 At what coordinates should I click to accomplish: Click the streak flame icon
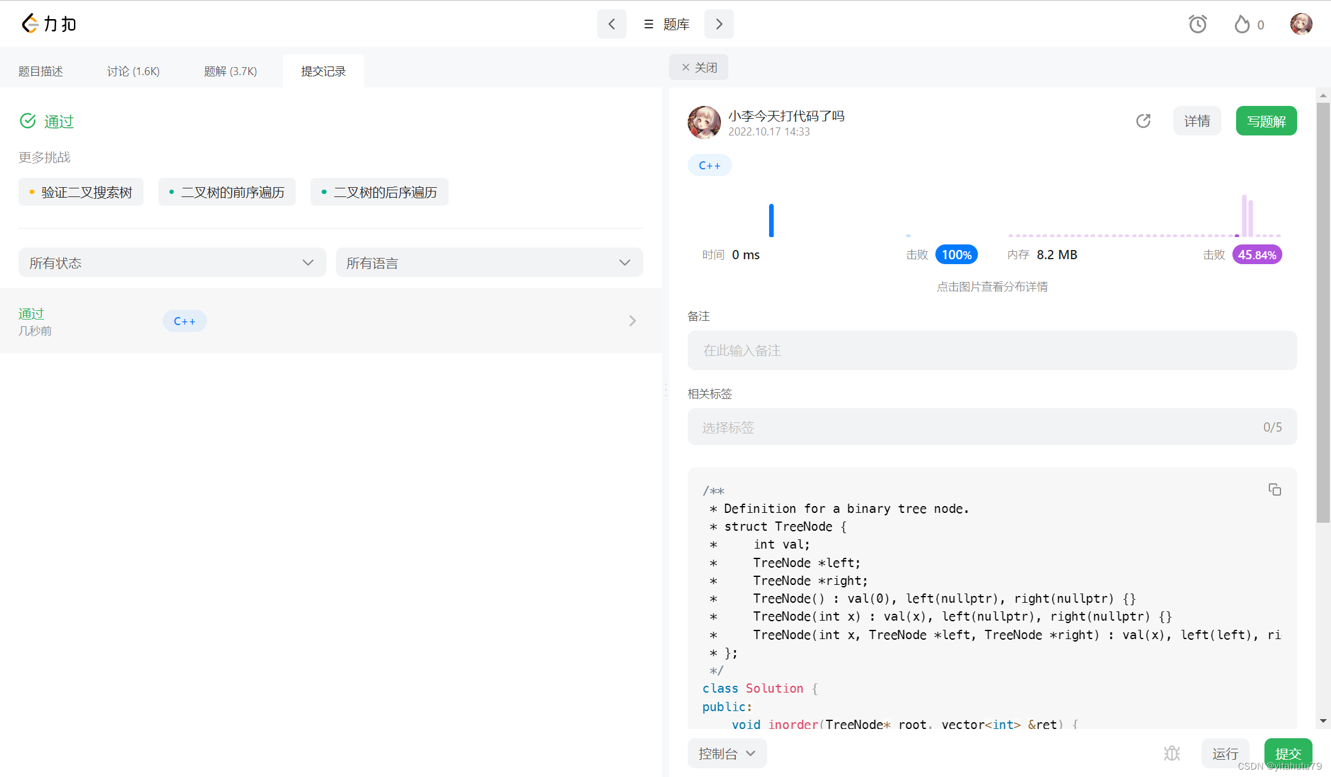[x=1242, y=24]
